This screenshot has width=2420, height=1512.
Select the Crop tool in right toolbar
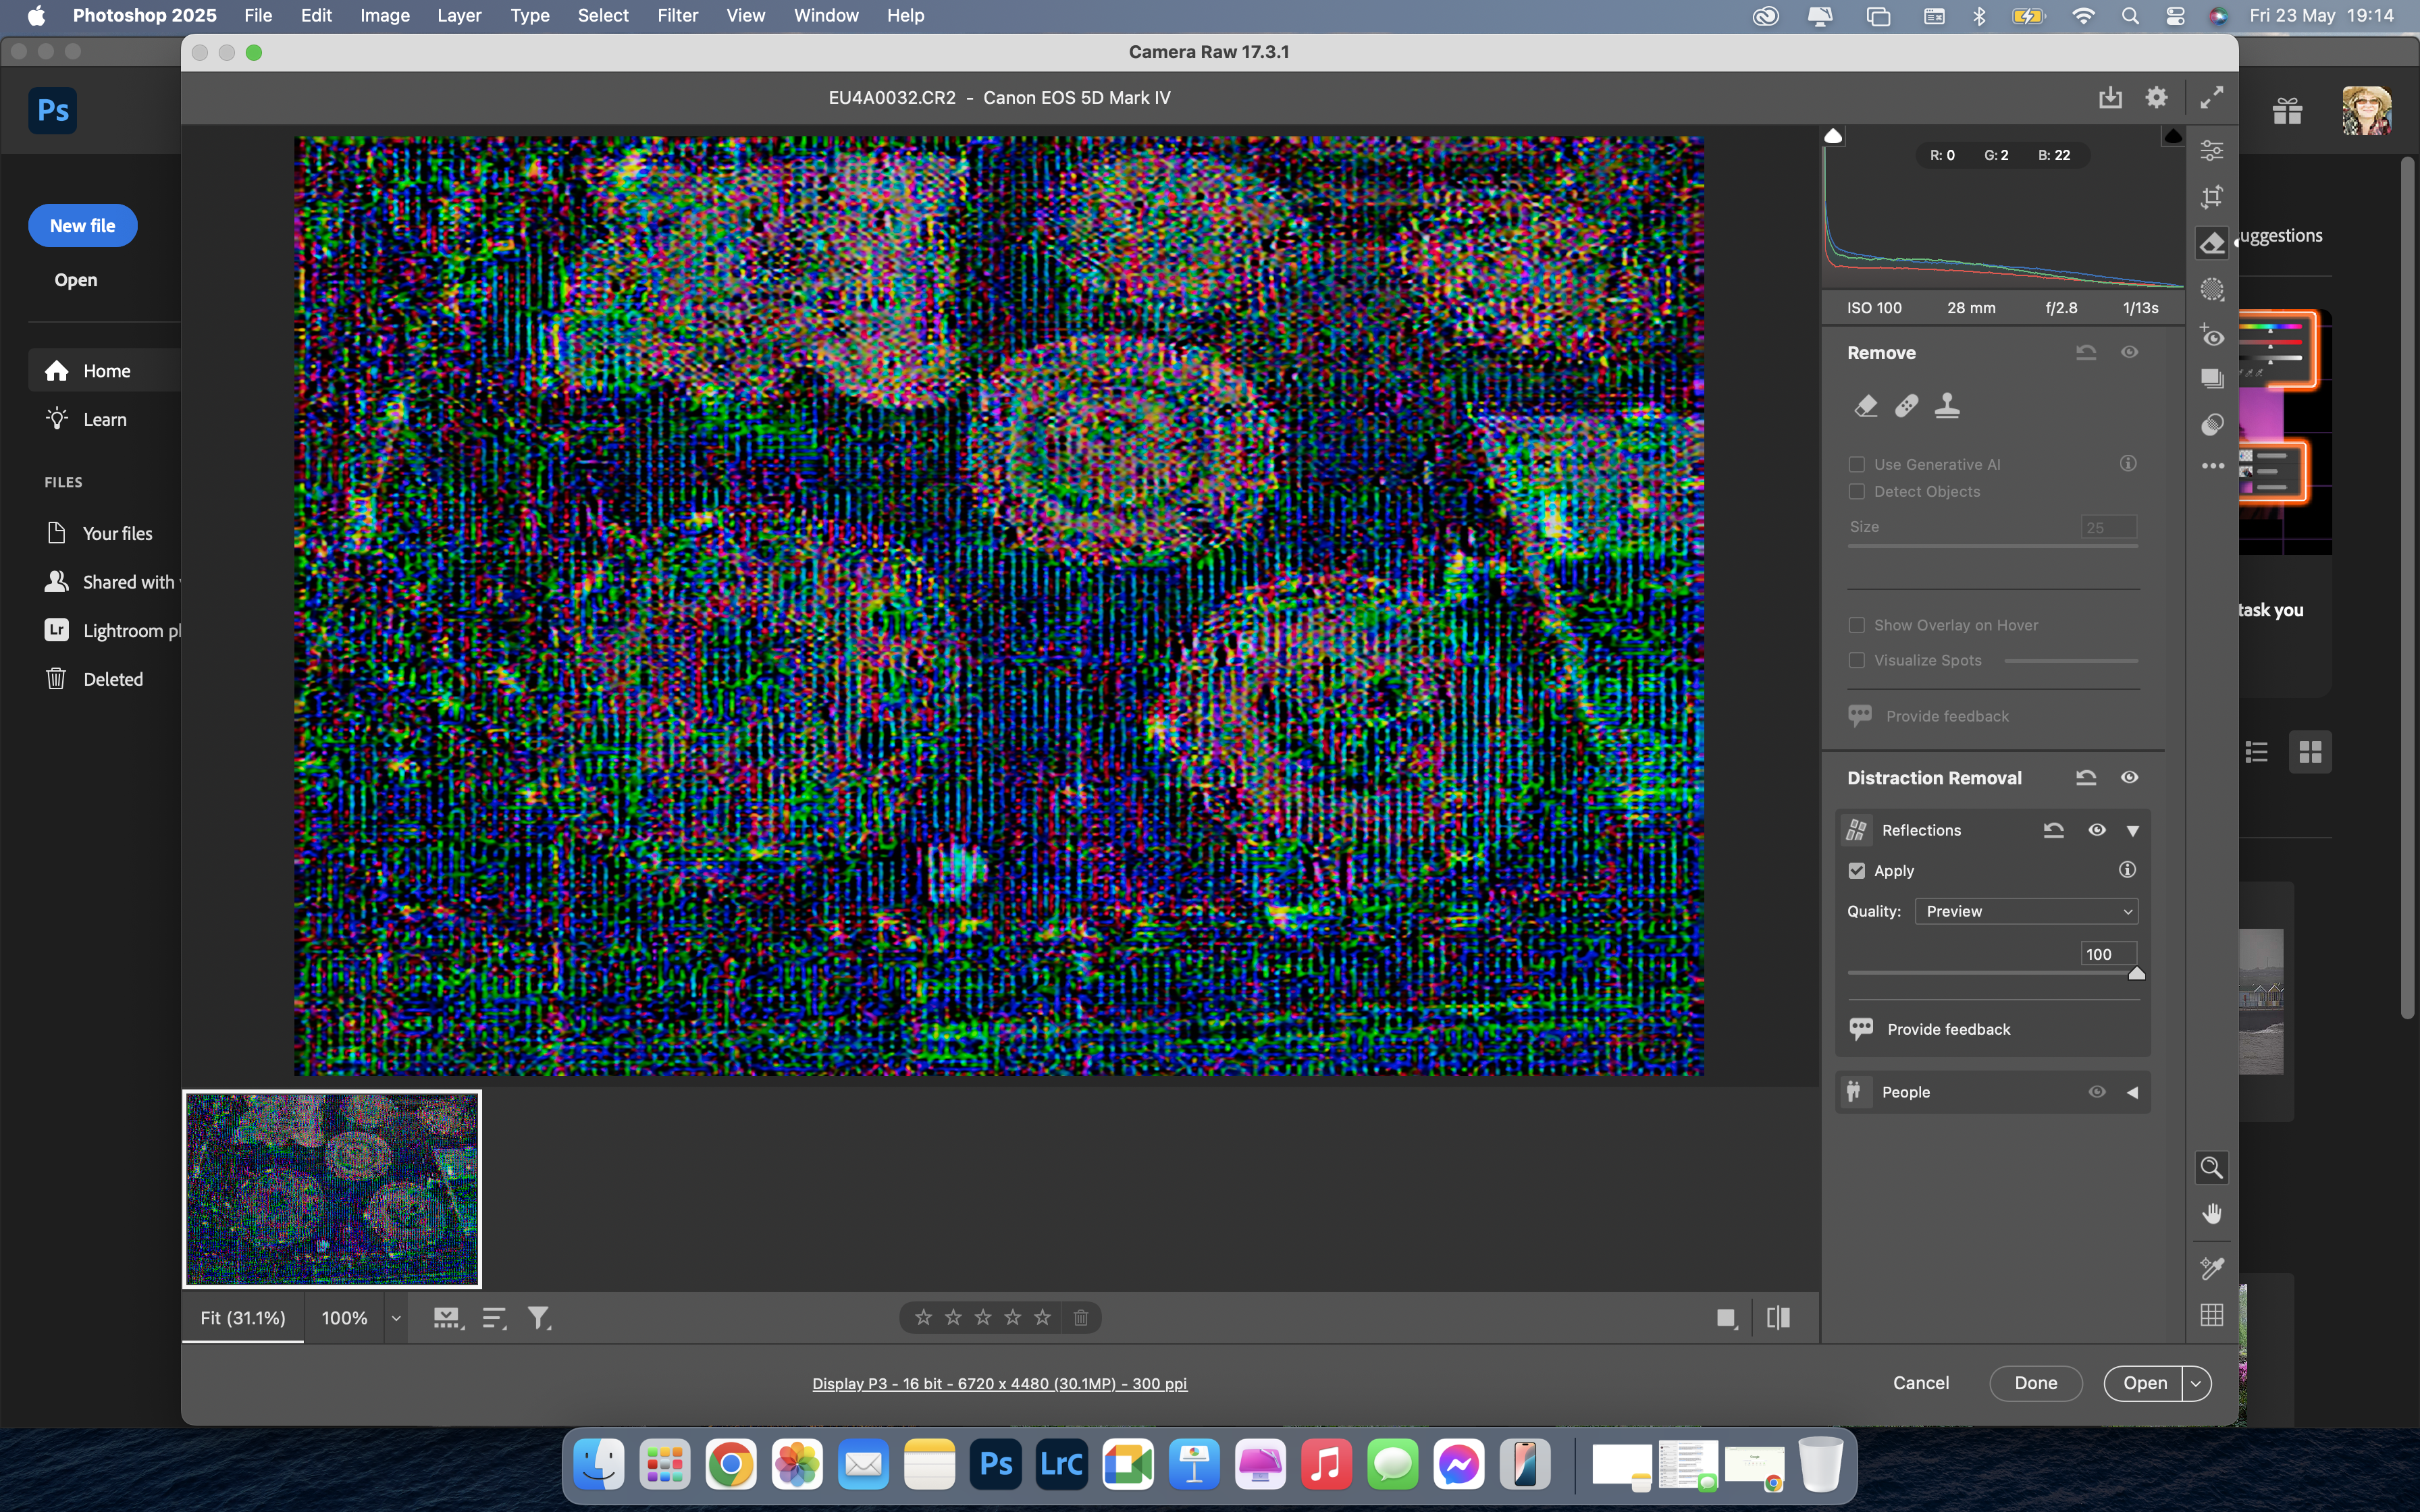coord(2212,197)
